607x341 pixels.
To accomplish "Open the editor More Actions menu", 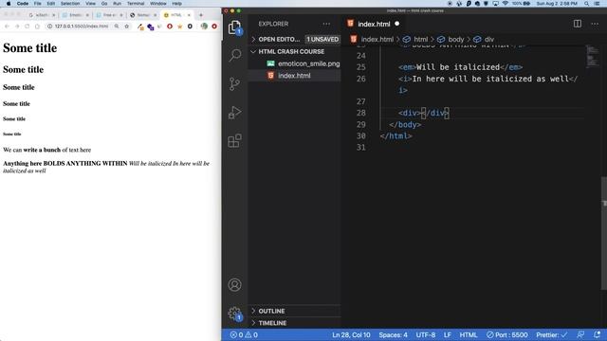I will (x=595, y=24).
